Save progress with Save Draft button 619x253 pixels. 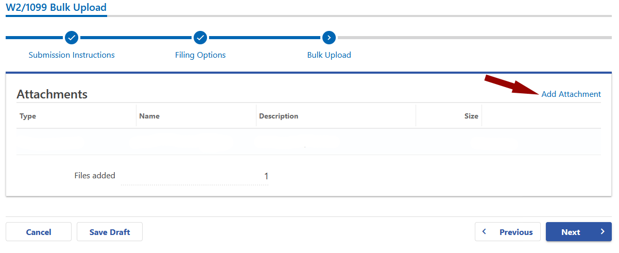(x=110, y=232)
